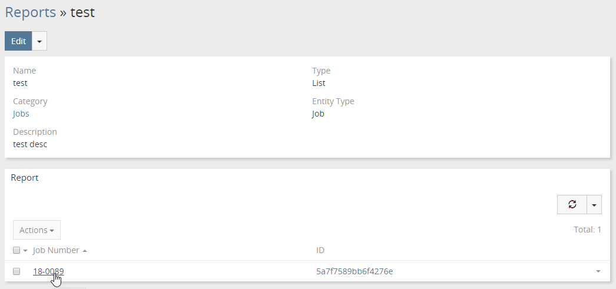
Task: Click the ID column header
Action: tap(320, 250)
